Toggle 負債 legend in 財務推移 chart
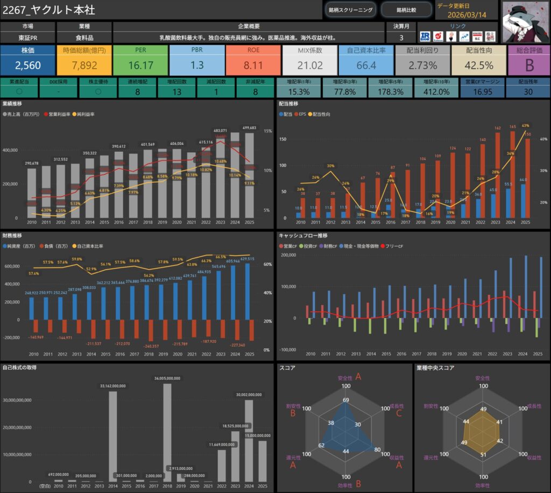The image size is (551, 493). pyautogui.click(x=55, y=246)
